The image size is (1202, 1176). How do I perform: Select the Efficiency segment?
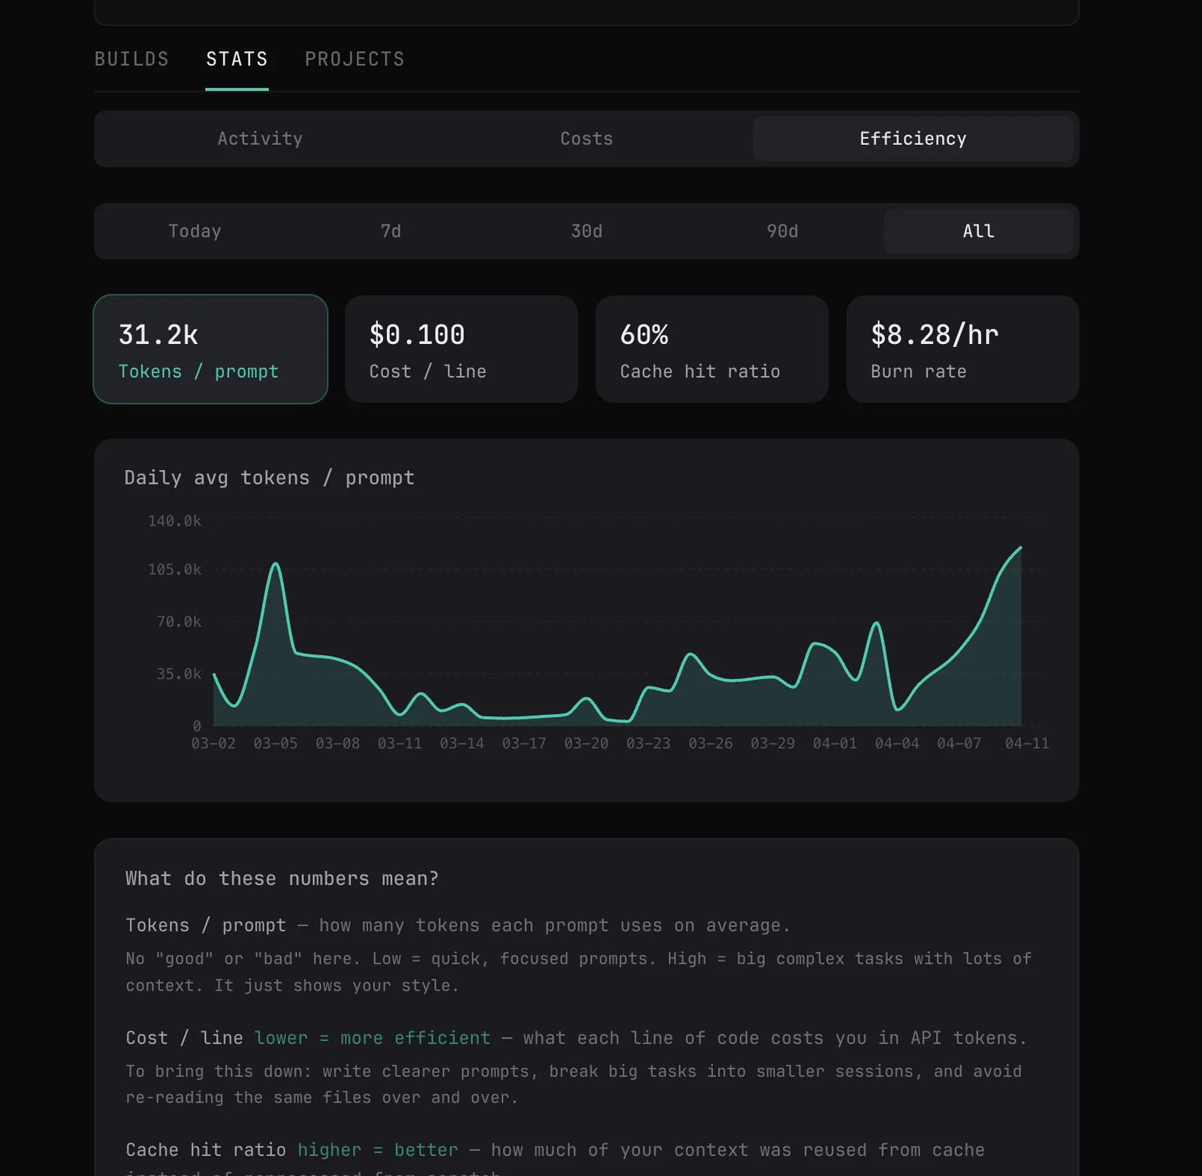pos(913,139)
